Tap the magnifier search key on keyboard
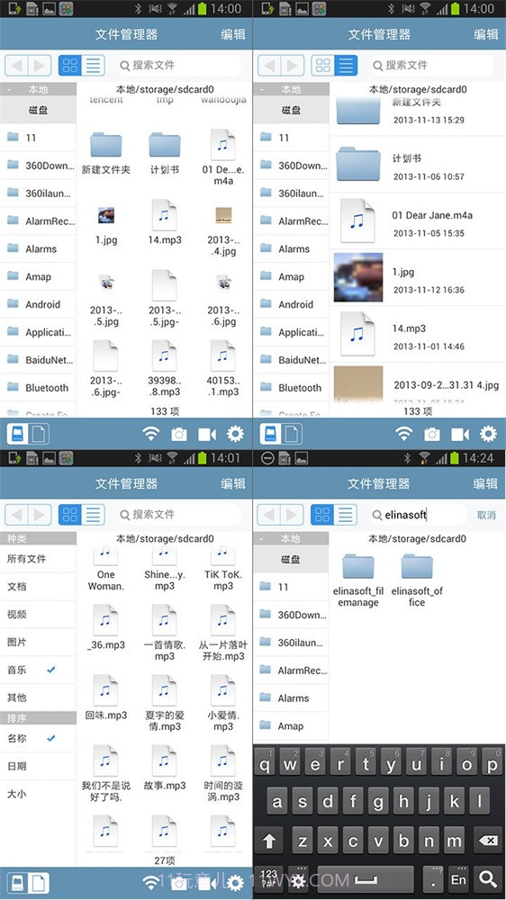 coord(488,878)
